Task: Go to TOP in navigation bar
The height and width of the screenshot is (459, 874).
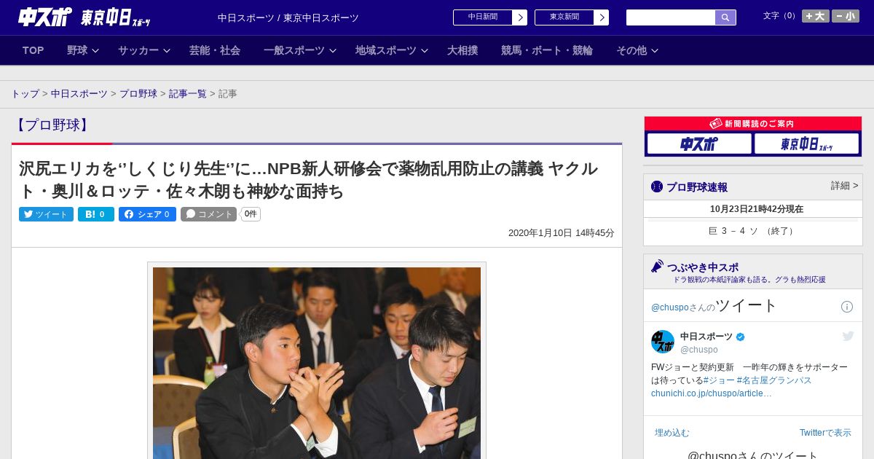Action: pos(33,50)
